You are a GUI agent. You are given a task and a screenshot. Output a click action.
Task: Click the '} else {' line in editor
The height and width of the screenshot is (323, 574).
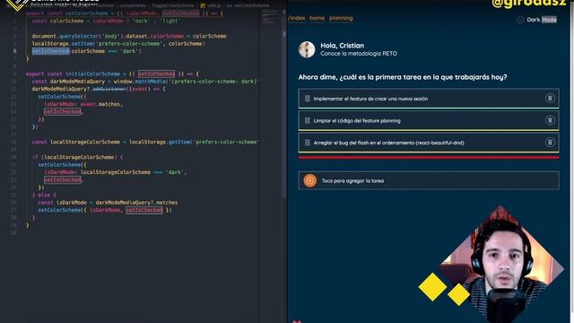[44, 196]
